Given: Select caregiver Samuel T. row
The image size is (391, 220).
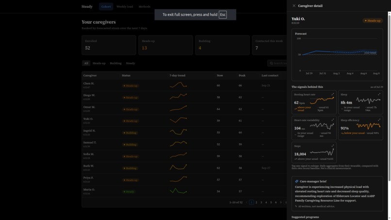Looking at the screenshot, I should point(184,144).
